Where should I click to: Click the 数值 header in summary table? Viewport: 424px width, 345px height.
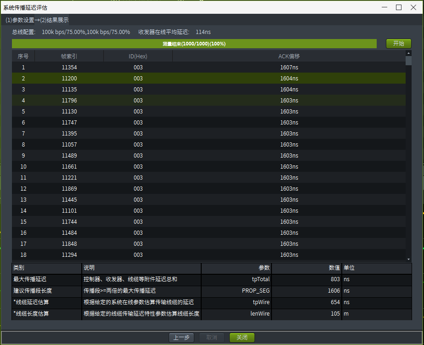click(307, 268)
